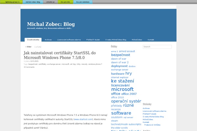Select the operační systém tag
The image size is (197, 131).
126,101
